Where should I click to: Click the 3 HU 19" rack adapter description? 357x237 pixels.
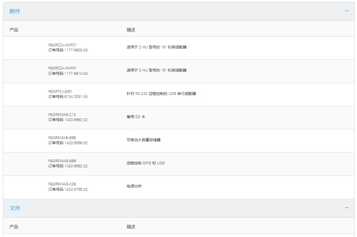pyautogui.click(x=153, y=70)
